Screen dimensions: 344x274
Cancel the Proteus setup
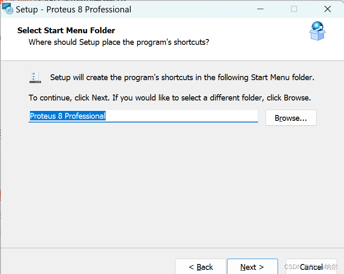coord(311,267)
